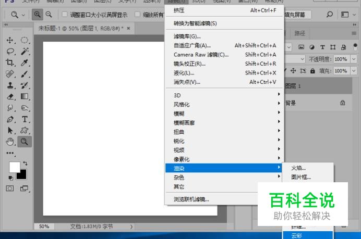Image resolution: width=361 pixels, height=239 pixels.
Task: Select the Magic Wand tool
Action: click(x=25, y=51)
